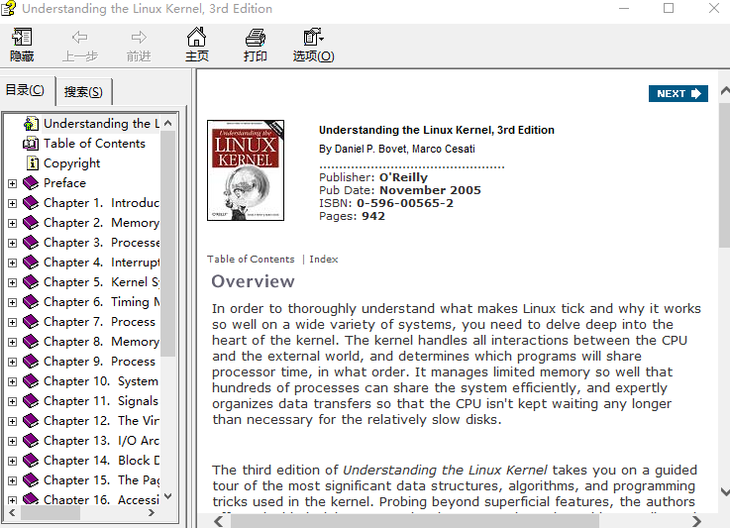The width and height of the screenshot is (730, 528).
Task: Switch to the Contents (目录) tab
Action: tap(25, 90)
